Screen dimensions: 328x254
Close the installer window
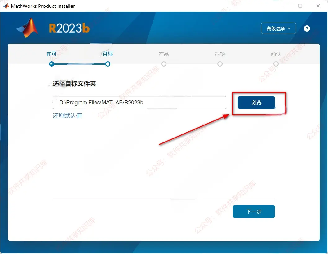[x=318, y=6]
